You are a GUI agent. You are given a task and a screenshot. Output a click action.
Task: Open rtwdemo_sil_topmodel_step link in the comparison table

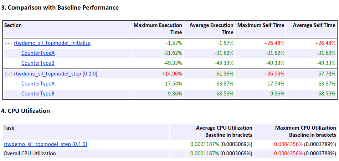(x=56, y=74)
